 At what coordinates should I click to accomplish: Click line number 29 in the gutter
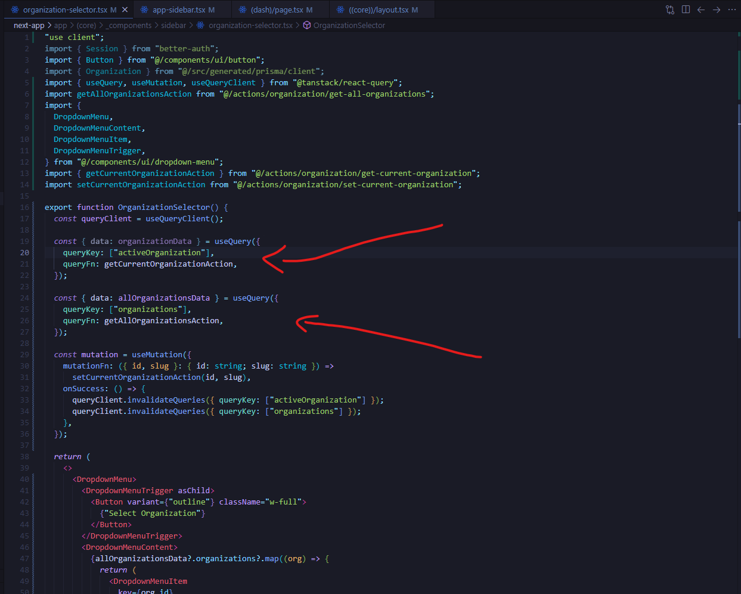coord(24,354)
